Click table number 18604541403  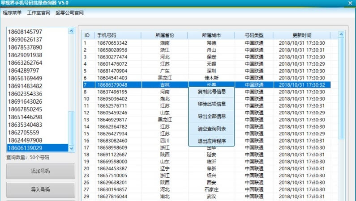click(112, 78)
